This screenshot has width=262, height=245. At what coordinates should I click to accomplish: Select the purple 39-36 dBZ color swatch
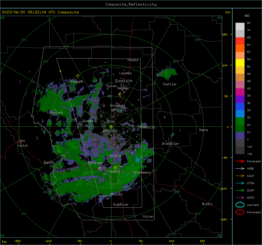pos(240,99)
